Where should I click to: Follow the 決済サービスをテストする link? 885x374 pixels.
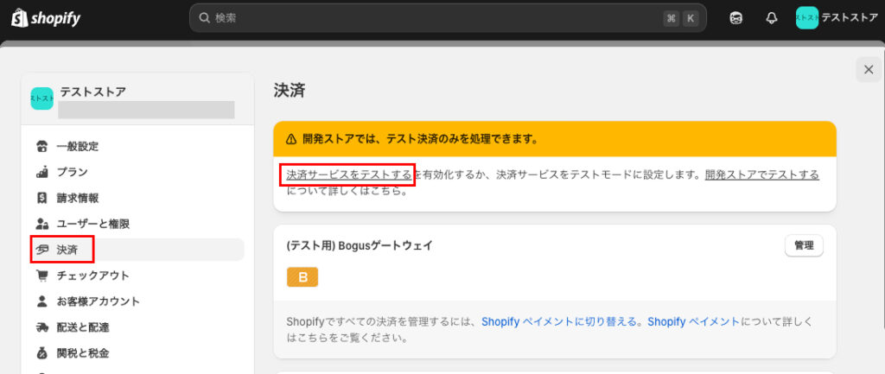[x=348, y=174]
